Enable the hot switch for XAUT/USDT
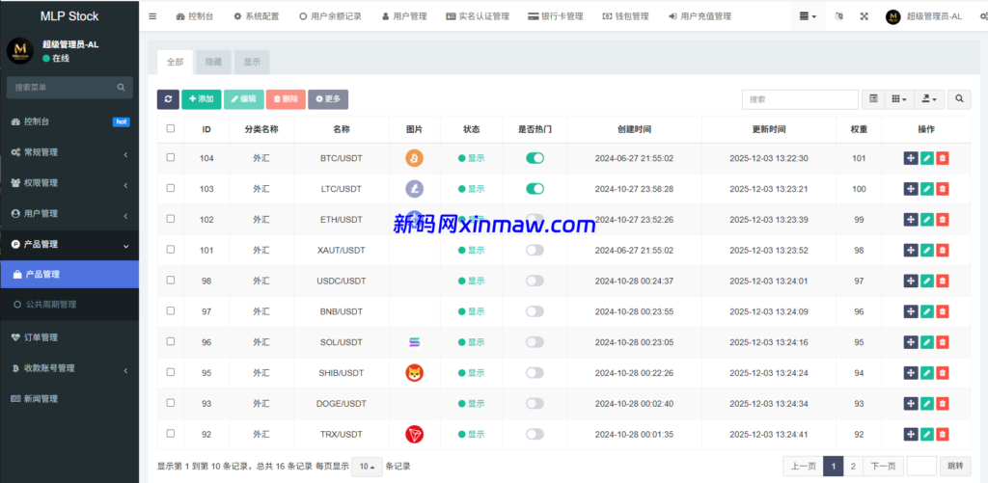Viewport: 988px width, 483px height. point(535,250)
